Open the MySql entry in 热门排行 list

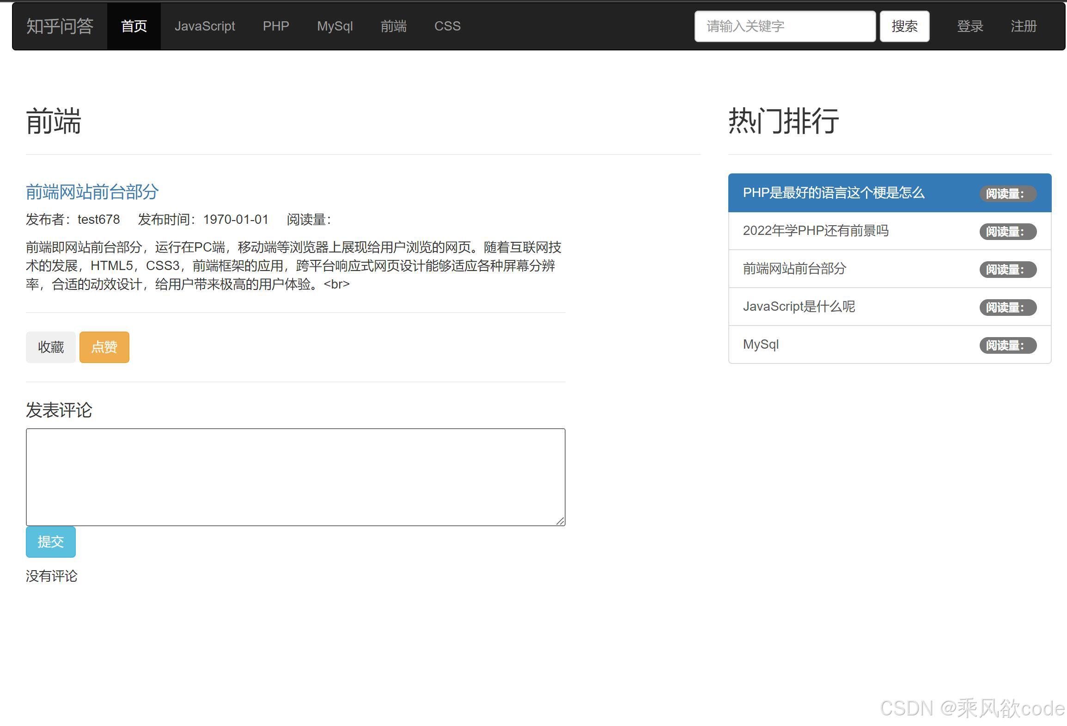[x=761, y=344]
